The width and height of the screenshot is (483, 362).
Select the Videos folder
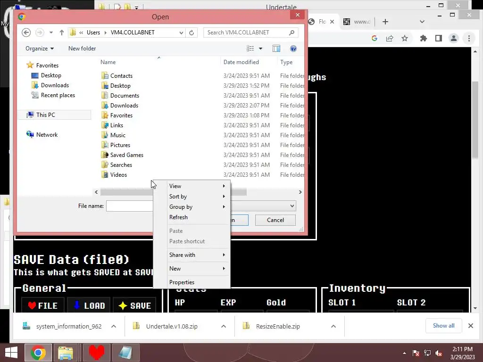tap(118, 174)
